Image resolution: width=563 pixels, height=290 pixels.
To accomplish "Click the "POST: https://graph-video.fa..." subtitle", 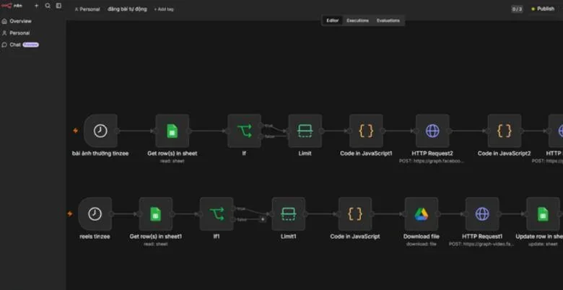I will (481, 244).
